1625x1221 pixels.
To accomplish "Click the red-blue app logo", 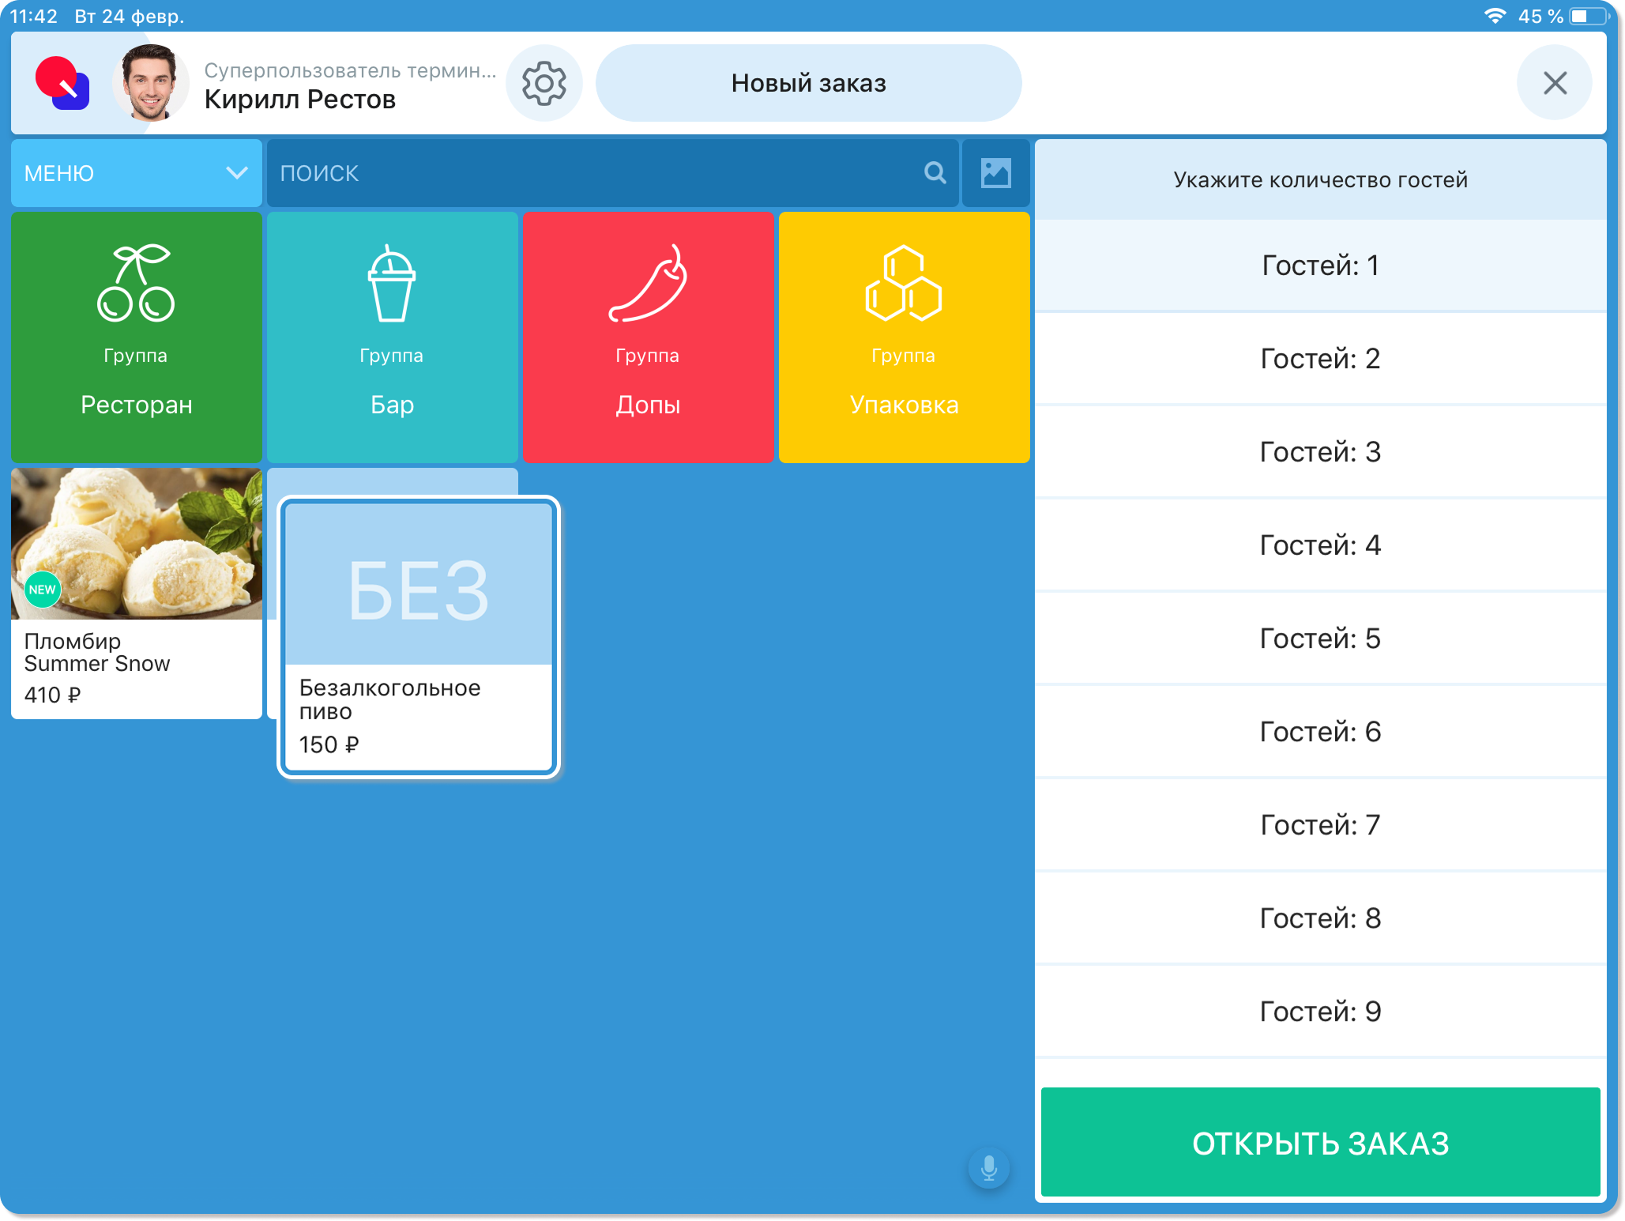I will 62,83.
